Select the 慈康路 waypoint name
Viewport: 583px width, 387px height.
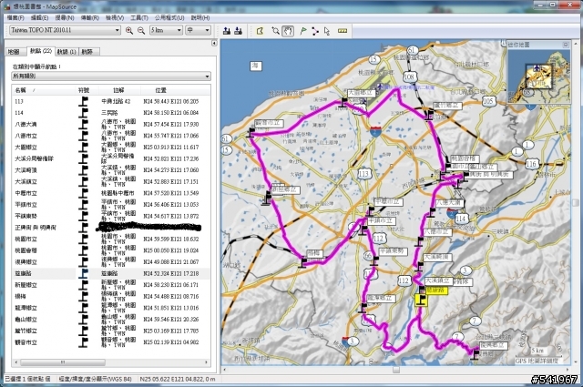[23, 273]
